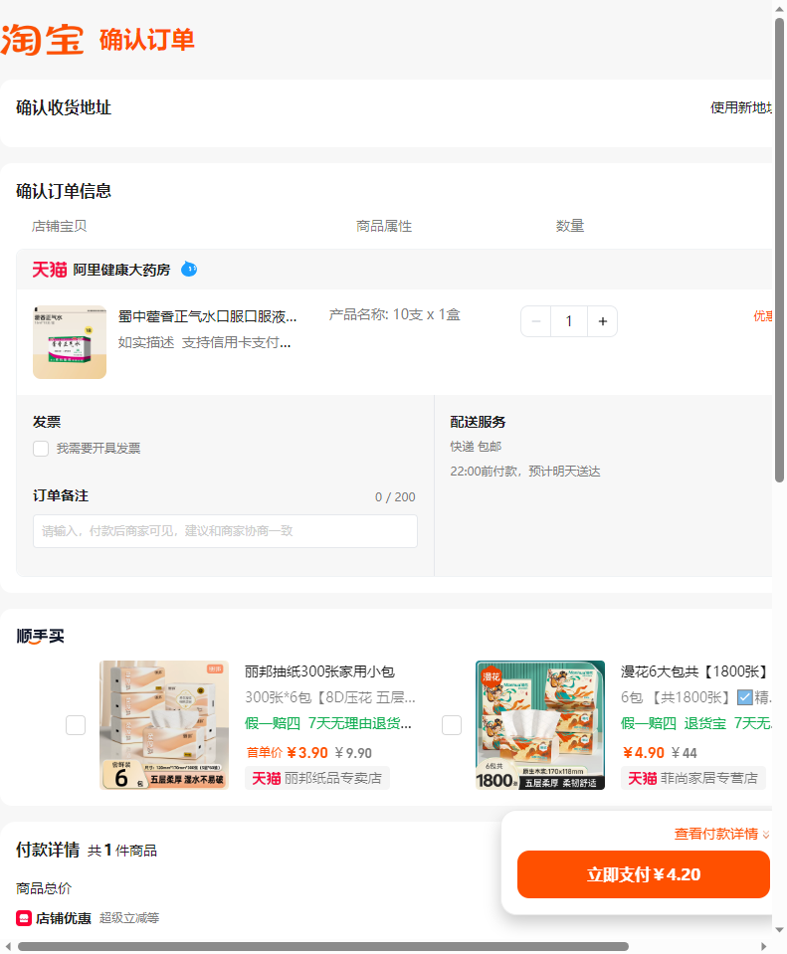Click the scroll down arrow at bottom right
Screen dimensions: 787x954
[779, 930]
